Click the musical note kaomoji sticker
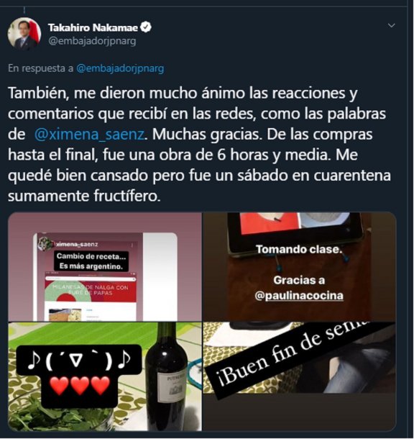 (x=79, y=360)
